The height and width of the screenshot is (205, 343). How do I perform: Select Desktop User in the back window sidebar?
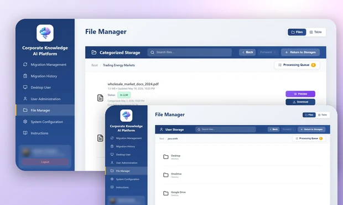click(x=45, y=88)
